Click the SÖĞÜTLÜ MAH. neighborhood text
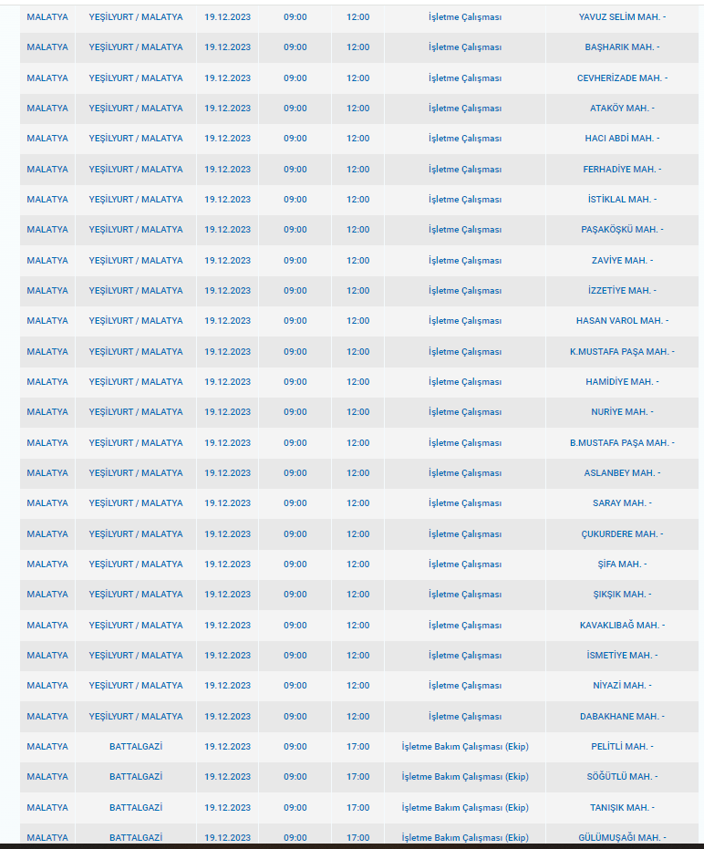704x849 pixels. 622,777
